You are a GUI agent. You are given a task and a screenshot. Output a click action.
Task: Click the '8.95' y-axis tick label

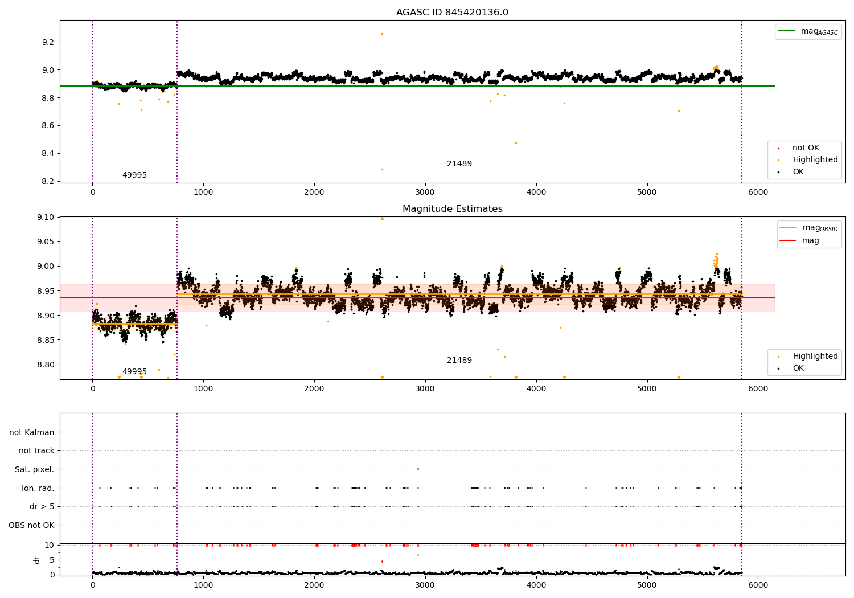pyautogui.click(x=46, y=291)
